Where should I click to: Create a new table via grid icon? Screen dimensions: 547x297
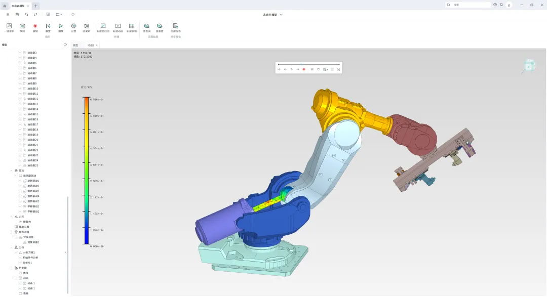pyautogui.click(x=132, y=26)
